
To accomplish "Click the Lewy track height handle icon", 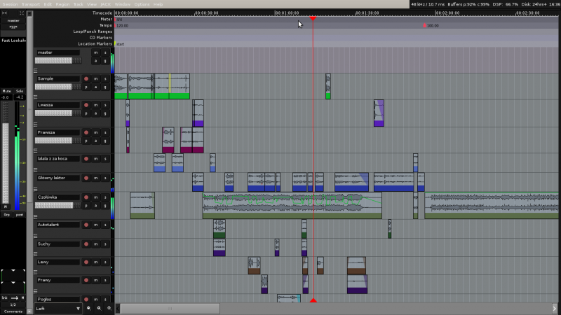I will pyautogui.click(x=36, y=272).
